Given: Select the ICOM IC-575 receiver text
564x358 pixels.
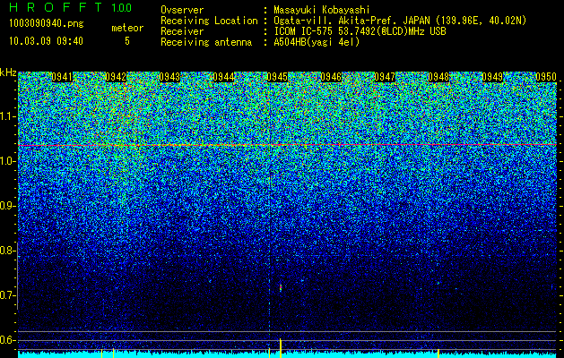Looking at the screenshot, I should 360,31.
